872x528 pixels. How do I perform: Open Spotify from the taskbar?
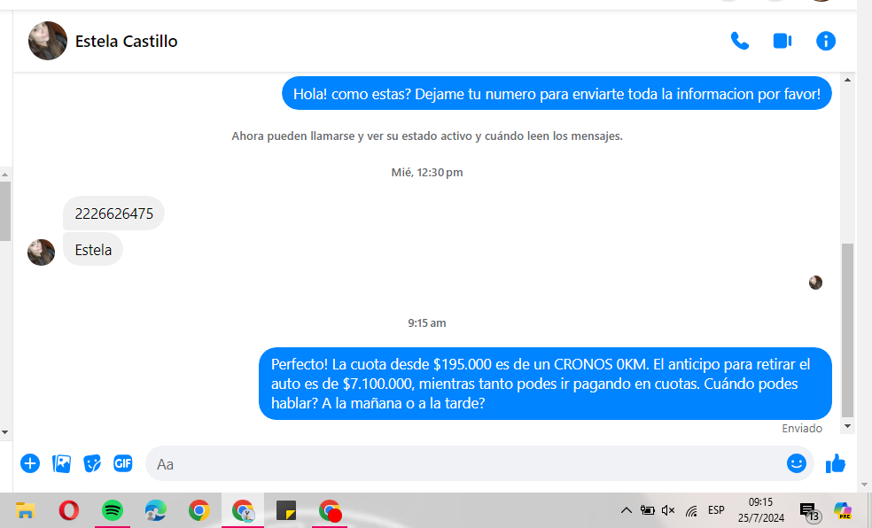coord(112,510)
